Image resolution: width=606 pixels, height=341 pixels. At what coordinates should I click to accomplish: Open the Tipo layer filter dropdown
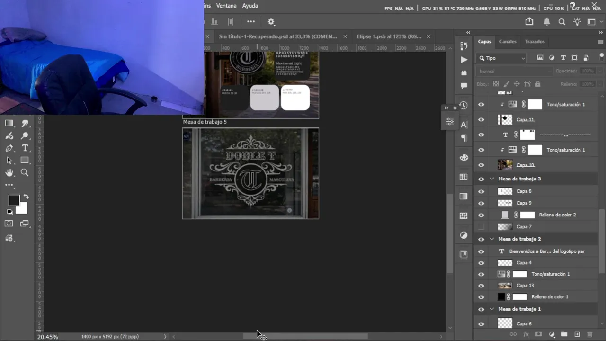pyautogui.click(x=502, y=58)
